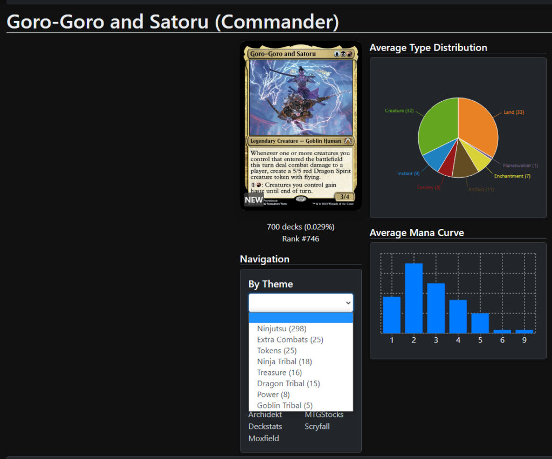Click mana curve bar for cost 5
Screen dimensions: 552x459
480,323
